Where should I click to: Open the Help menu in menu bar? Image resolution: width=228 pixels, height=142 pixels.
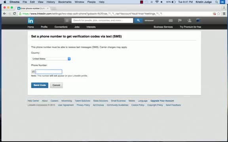(x=101, y=2)
